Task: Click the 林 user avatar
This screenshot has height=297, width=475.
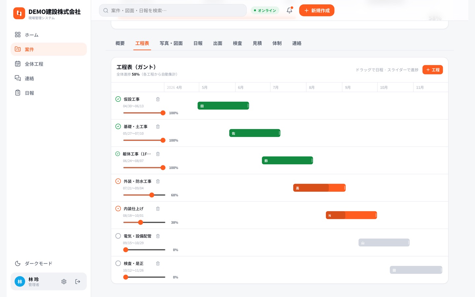Action: [x=20, y=281]
